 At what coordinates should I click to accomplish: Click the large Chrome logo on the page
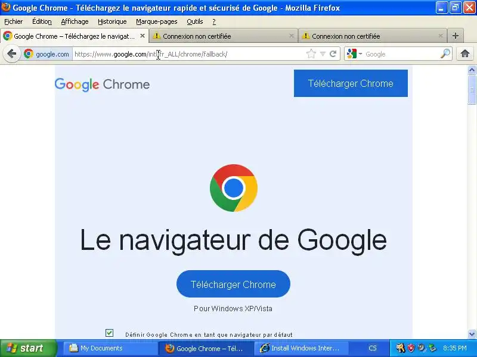(x=234, y=188)
